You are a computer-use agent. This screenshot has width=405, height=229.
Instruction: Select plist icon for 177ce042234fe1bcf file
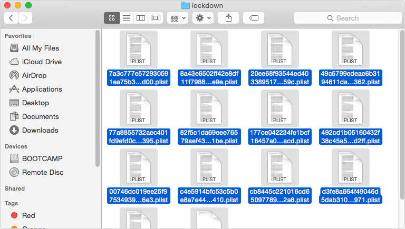[x=279, y=108]
